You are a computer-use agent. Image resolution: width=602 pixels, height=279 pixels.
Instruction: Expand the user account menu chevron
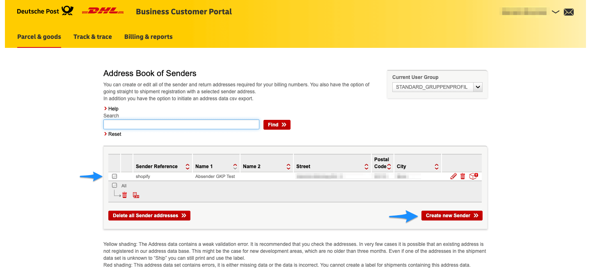(x=555, y=12)
